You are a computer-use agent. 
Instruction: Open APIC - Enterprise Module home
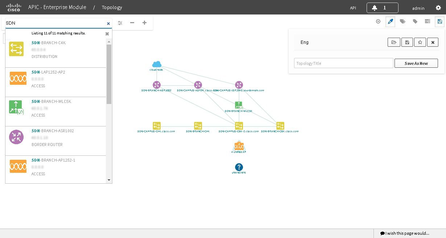coord(57,7)
